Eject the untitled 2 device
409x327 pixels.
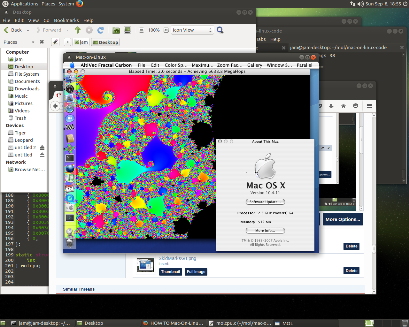[x=42, y=148]
